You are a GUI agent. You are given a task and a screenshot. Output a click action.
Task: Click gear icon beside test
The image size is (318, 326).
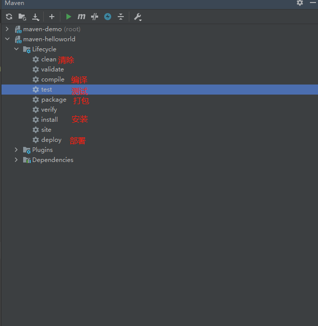(36, 90)
